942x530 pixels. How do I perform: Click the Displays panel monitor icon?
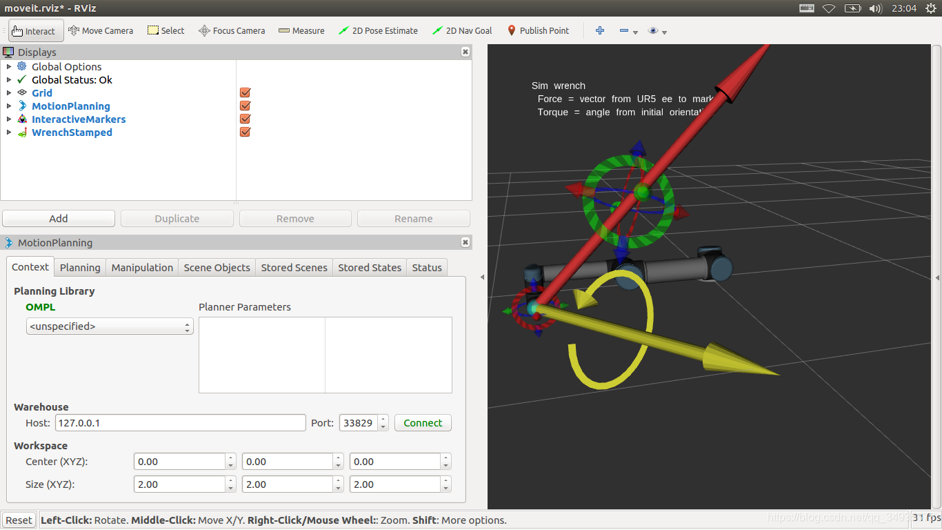tap(8, 52)
